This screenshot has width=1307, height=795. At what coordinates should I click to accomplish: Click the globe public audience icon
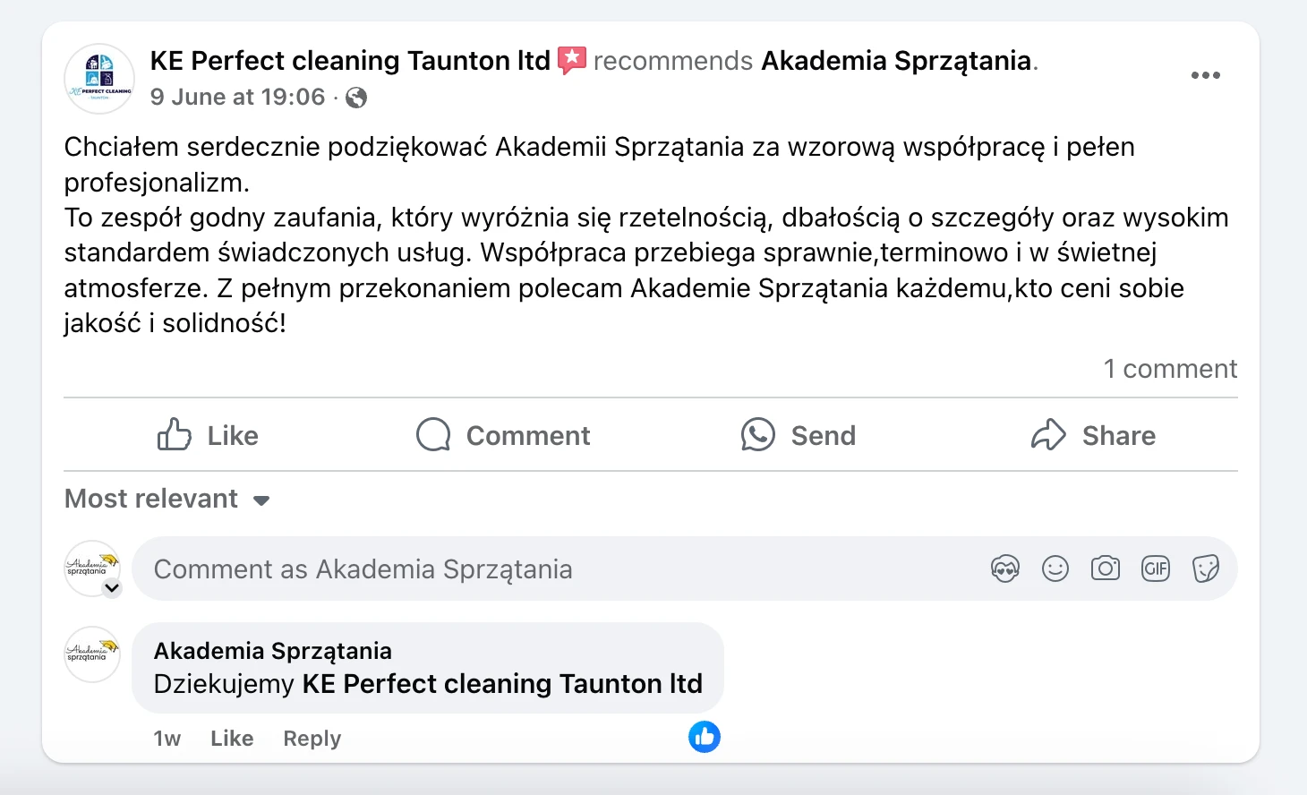(356, 98)
